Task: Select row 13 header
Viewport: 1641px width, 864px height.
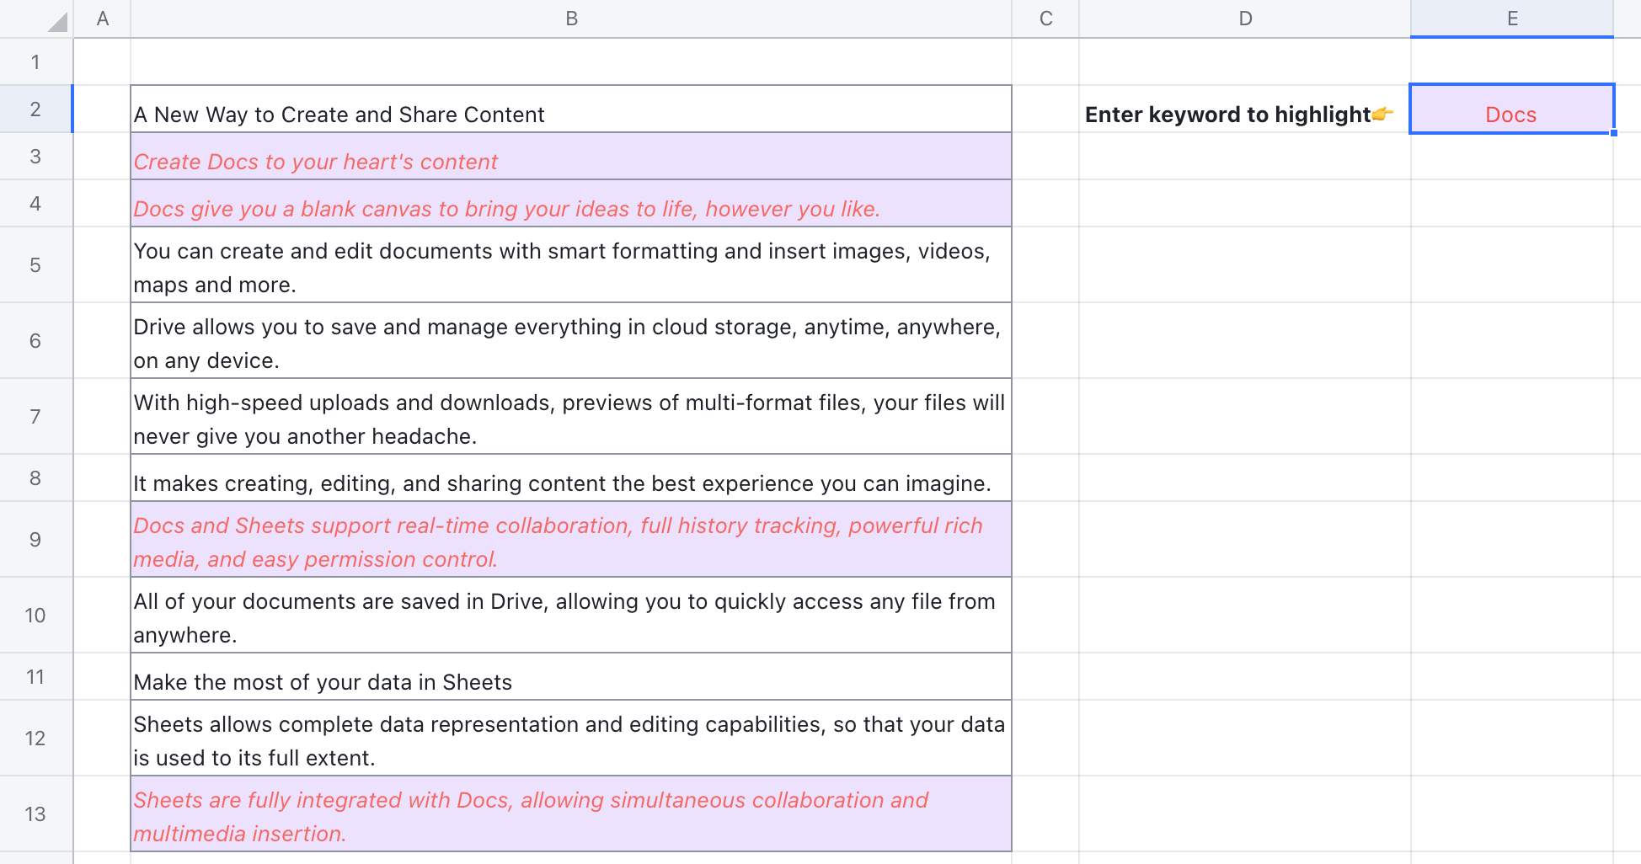Action: click(x=35, y=813)
